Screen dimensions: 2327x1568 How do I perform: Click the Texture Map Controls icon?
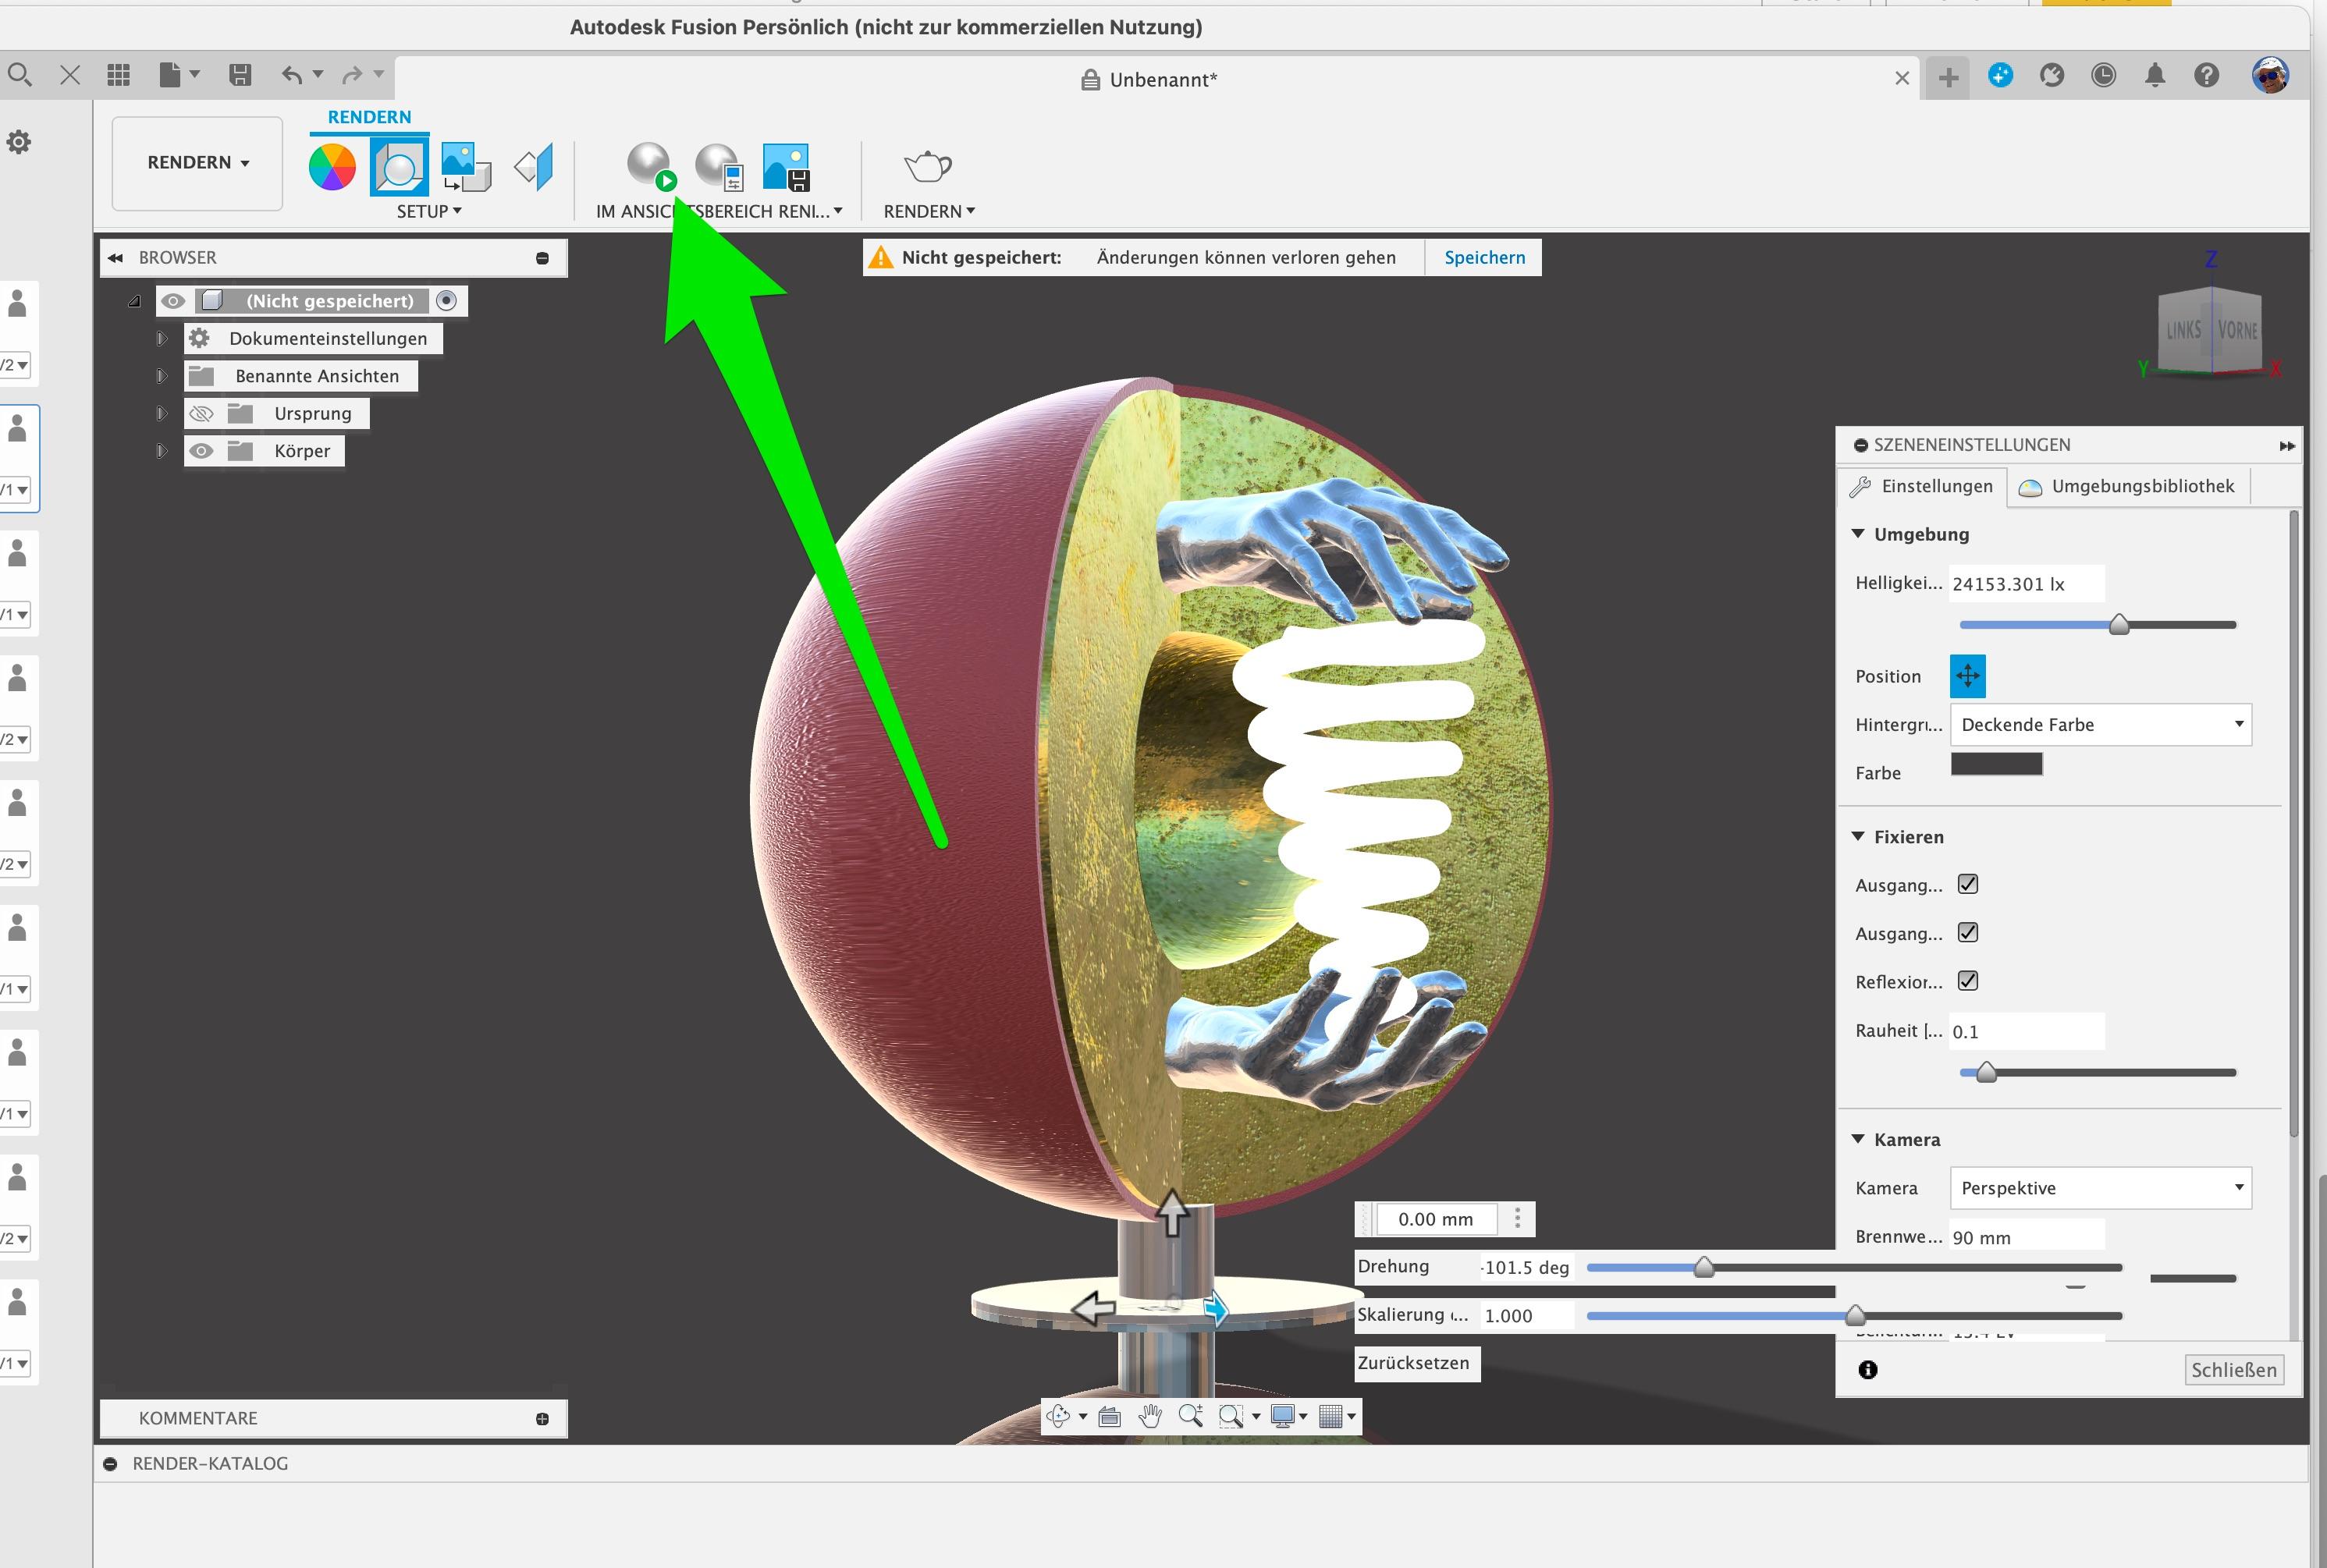click(x=535, y=167)
